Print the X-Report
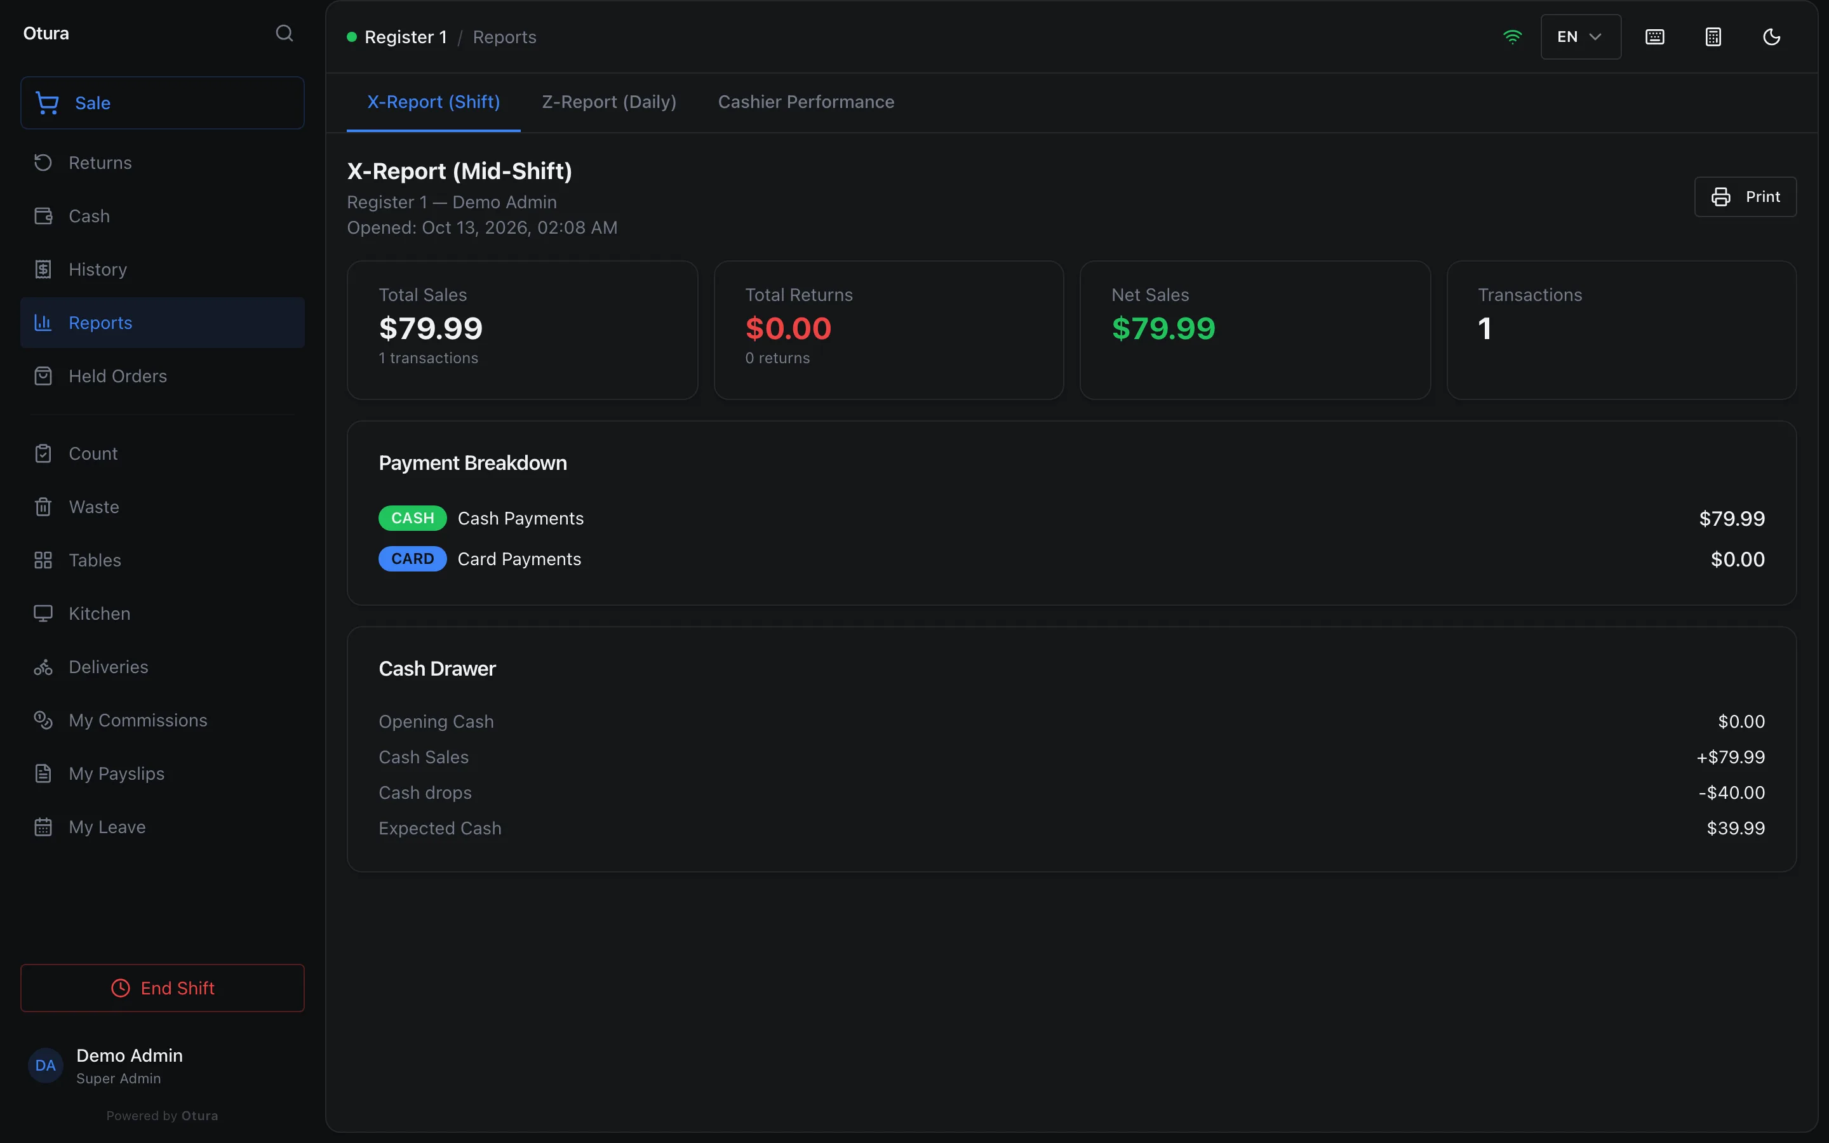 1745,197
